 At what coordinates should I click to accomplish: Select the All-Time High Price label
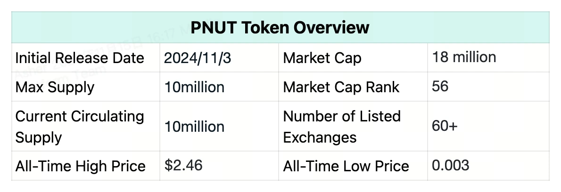point(80,166)
